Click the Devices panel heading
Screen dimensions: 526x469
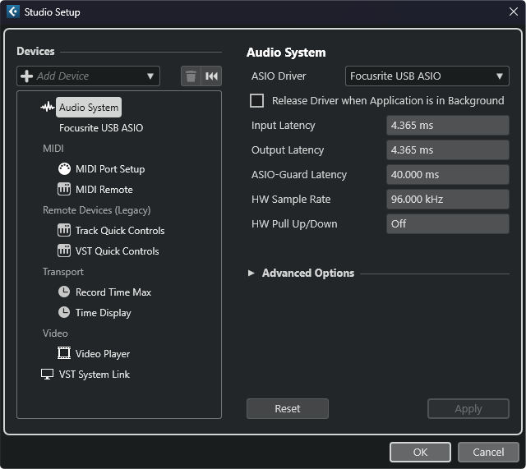(x=35, y=51)
